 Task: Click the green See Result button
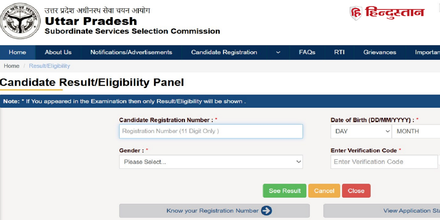285,191
